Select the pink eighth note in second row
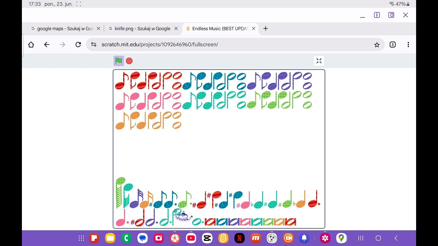This screenshot has width=438, height=246. pyautogui.click(x=122, y=101)
